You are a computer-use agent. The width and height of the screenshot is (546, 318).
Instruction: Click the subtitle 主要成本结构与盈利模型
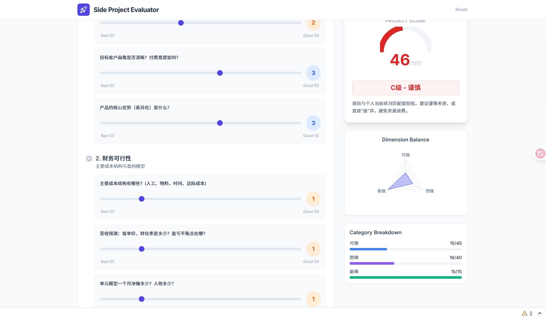120,166
